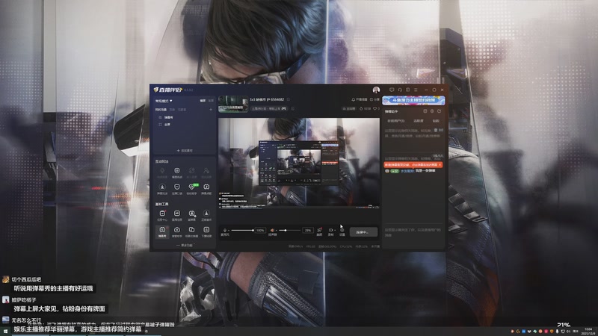Open the 正版音乐 licensed music tool
The image size is (598, 336).
tap(206, 215)
